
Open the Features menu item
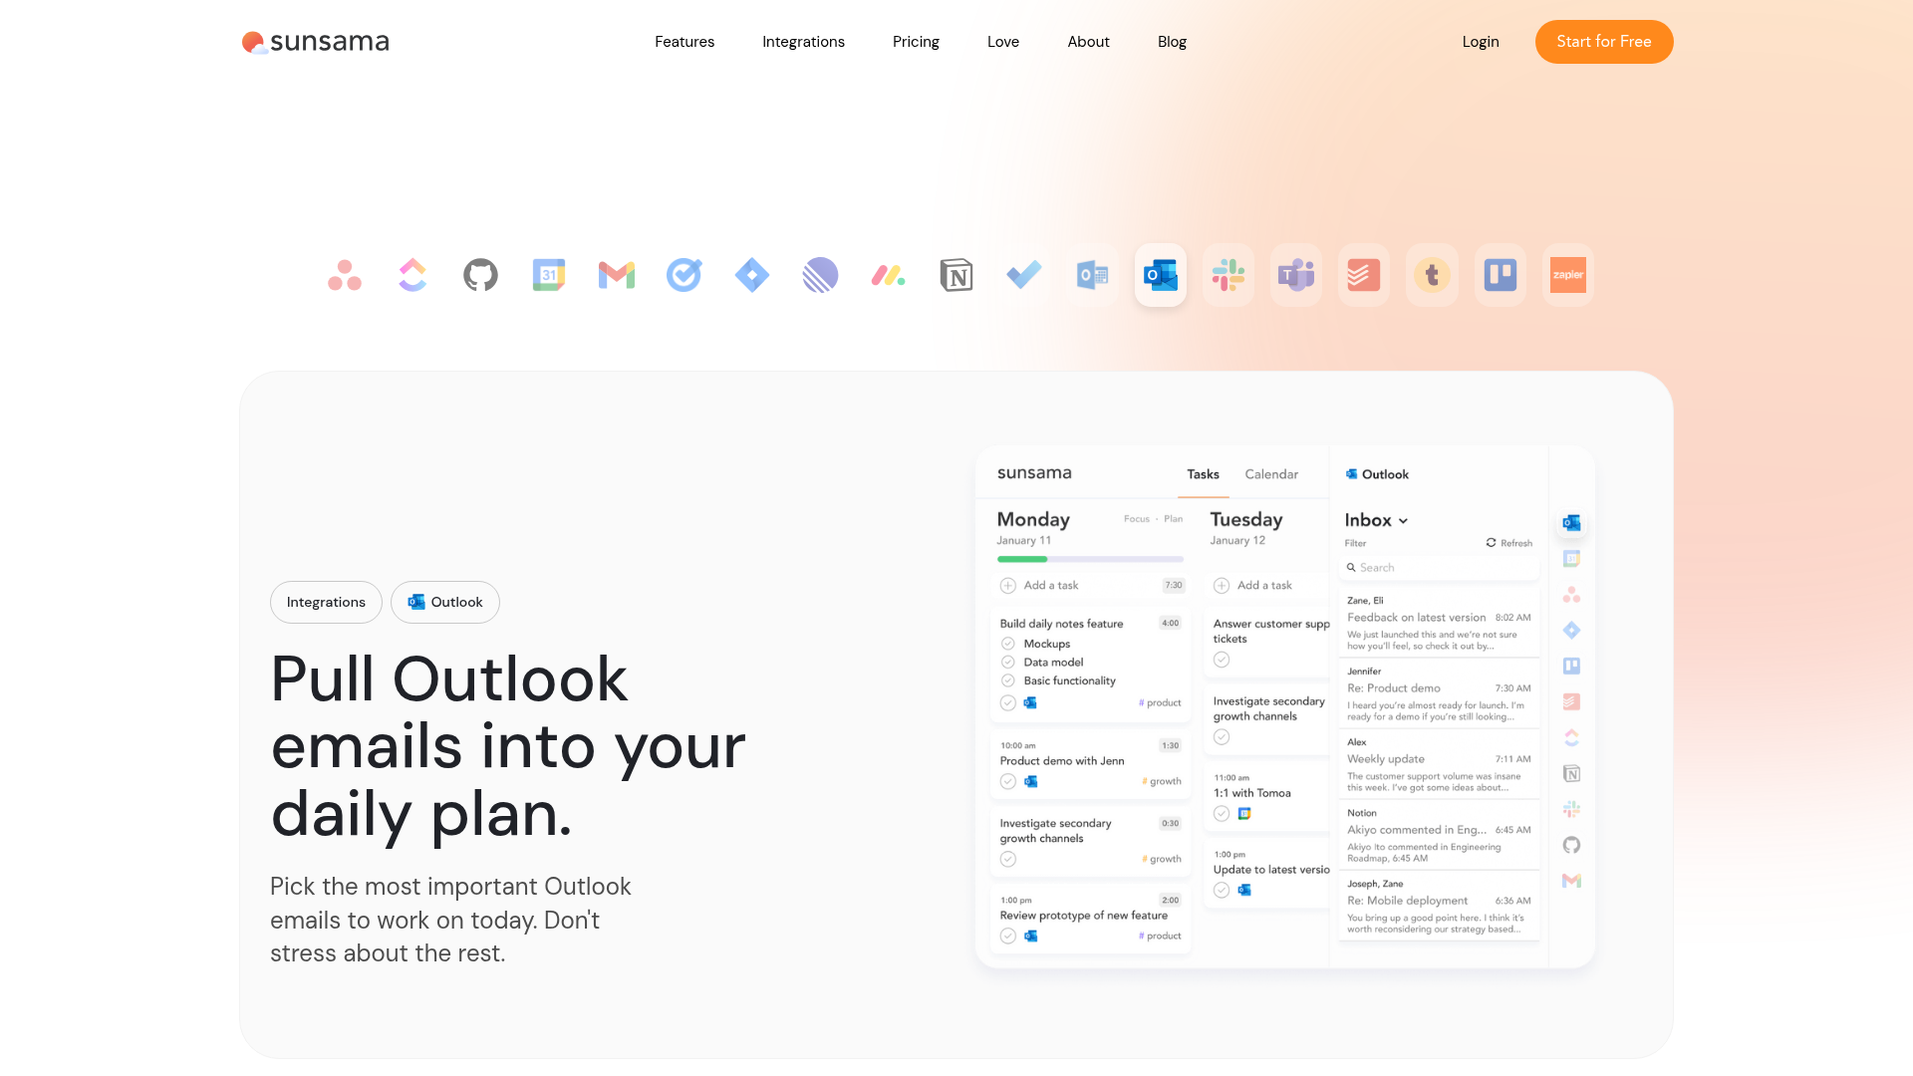click(684, 42)
